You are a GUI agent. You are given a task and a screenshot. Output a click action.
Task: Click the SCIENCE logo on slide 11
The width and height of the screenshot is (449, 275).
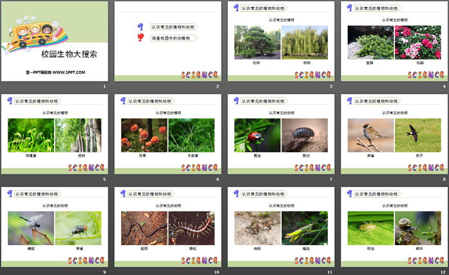pos(313,260)
